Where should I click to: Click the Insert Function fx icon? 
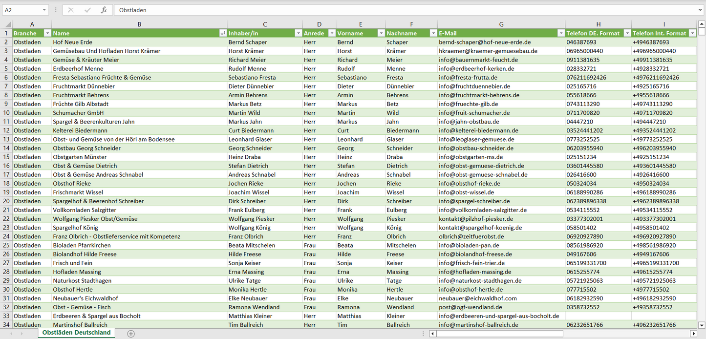coord(104,10)
